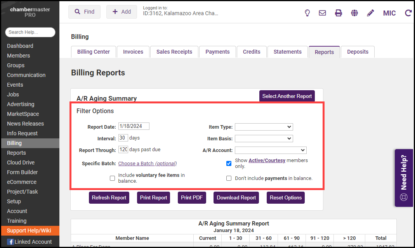Click the Report Date input field
This screenshot has height=248, width=415.
click(x=134, y=126)
